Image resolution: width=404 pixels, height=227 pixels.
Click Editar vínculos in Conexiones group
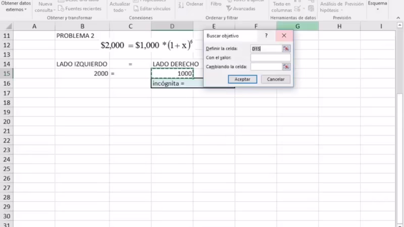pos(152,9)
